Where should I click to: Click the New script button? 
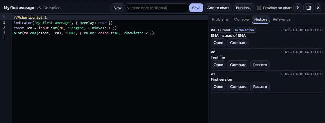tap(117, 8)
